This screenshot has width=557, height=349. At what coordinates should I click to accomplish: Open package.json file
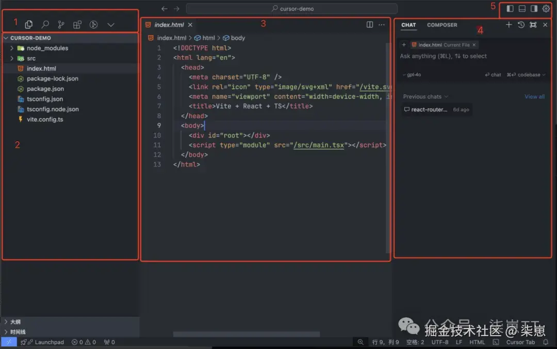pyautogui.click(x=70, y=89)
